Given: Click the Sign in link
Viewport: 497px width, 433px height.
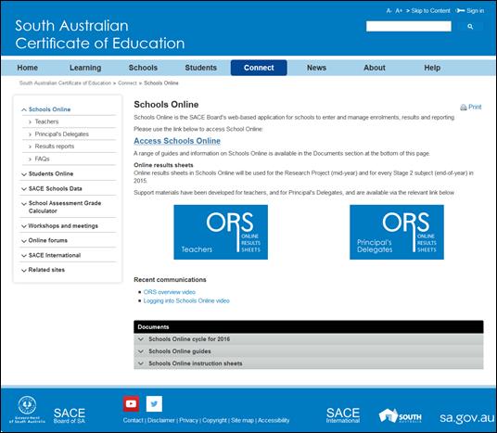Looking at the screenshot, I should [475, 11].
